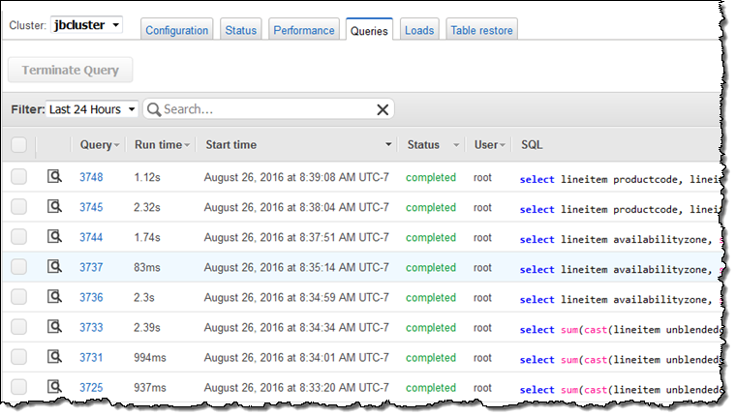736x417 pixels.
Task: Inspect query 3737 via magnifier icon
Action: [55, 267]
